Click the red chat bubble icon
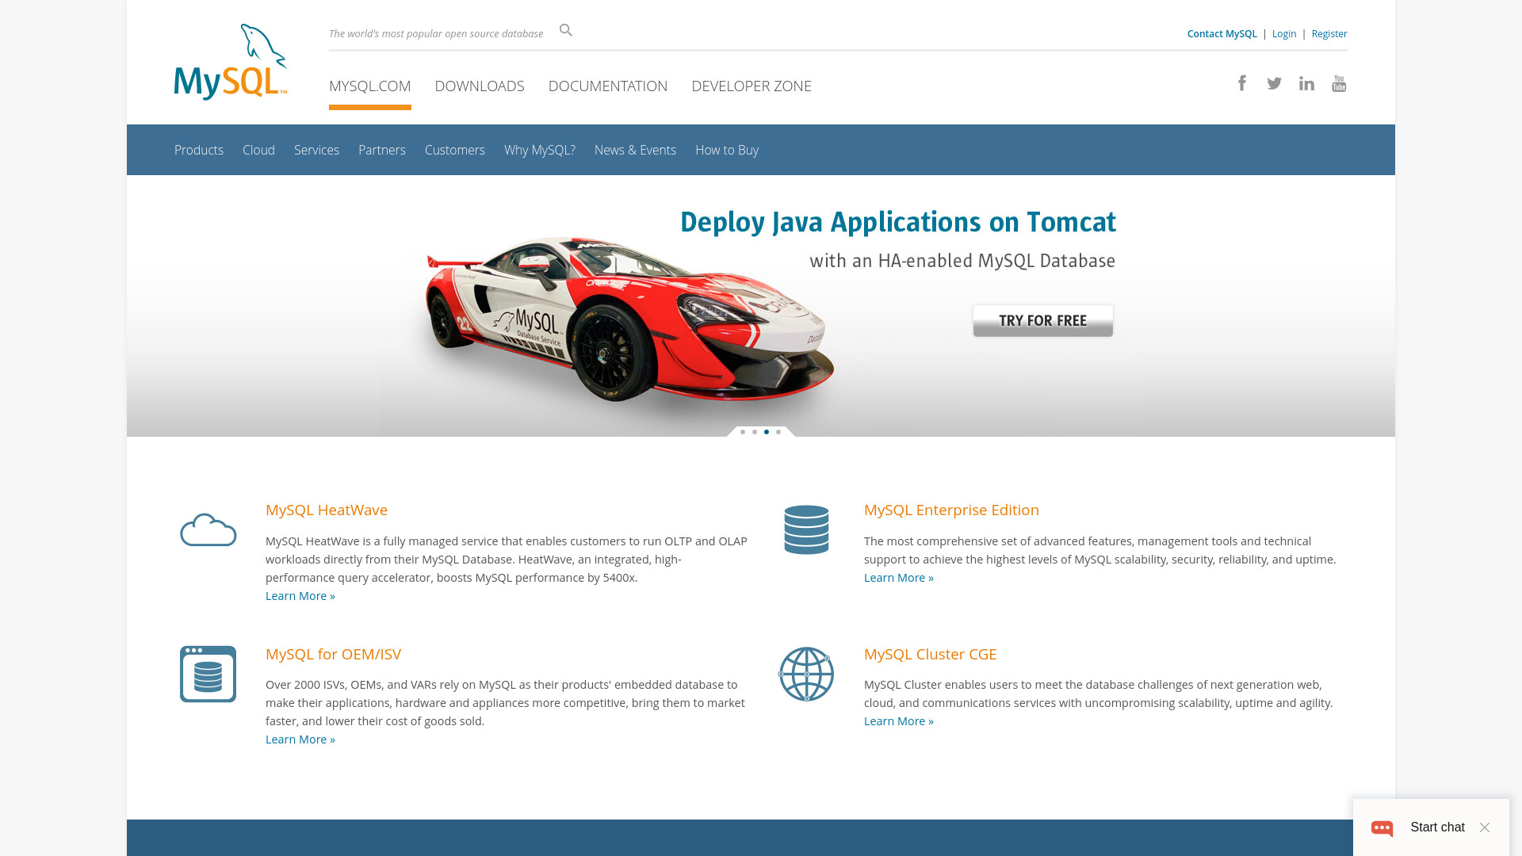Viewport: 1522px width, 856px height. pos(1382,827)
